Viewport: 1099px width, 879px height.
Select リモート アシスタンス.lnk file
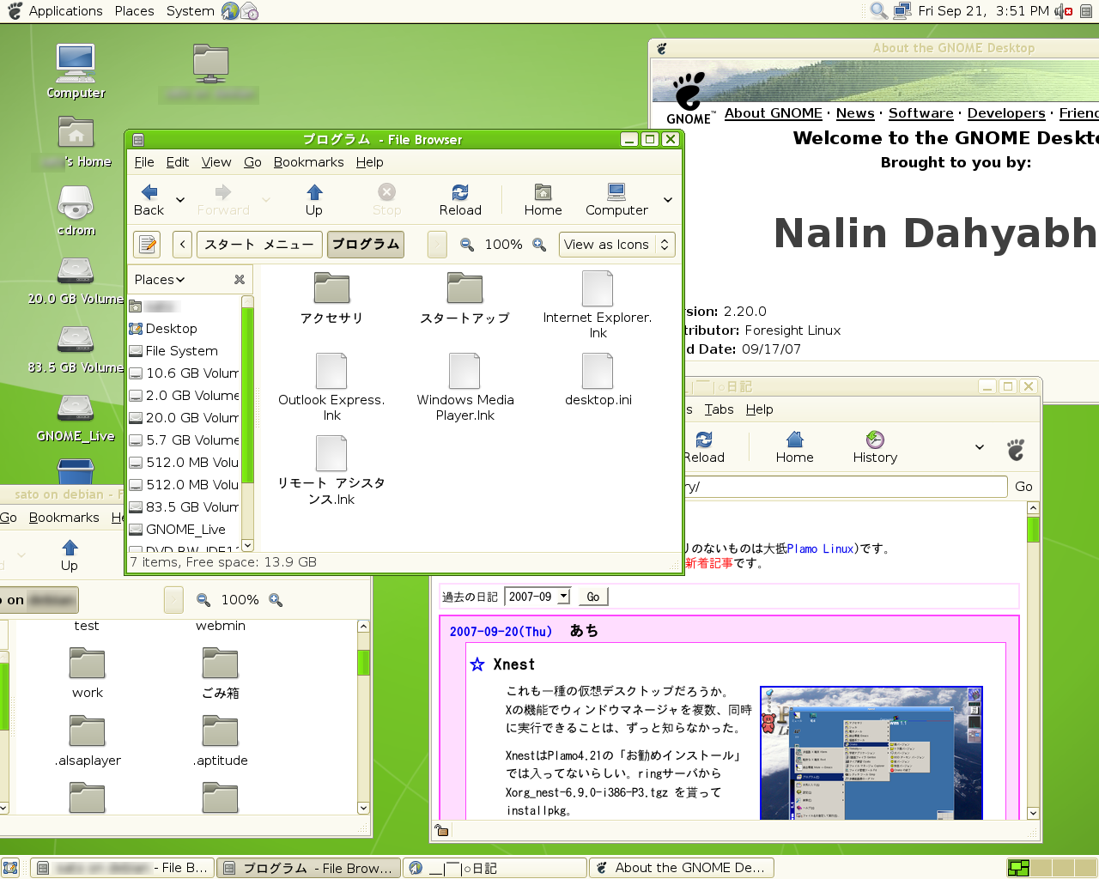pyautogui.click(x=331, y=453)
